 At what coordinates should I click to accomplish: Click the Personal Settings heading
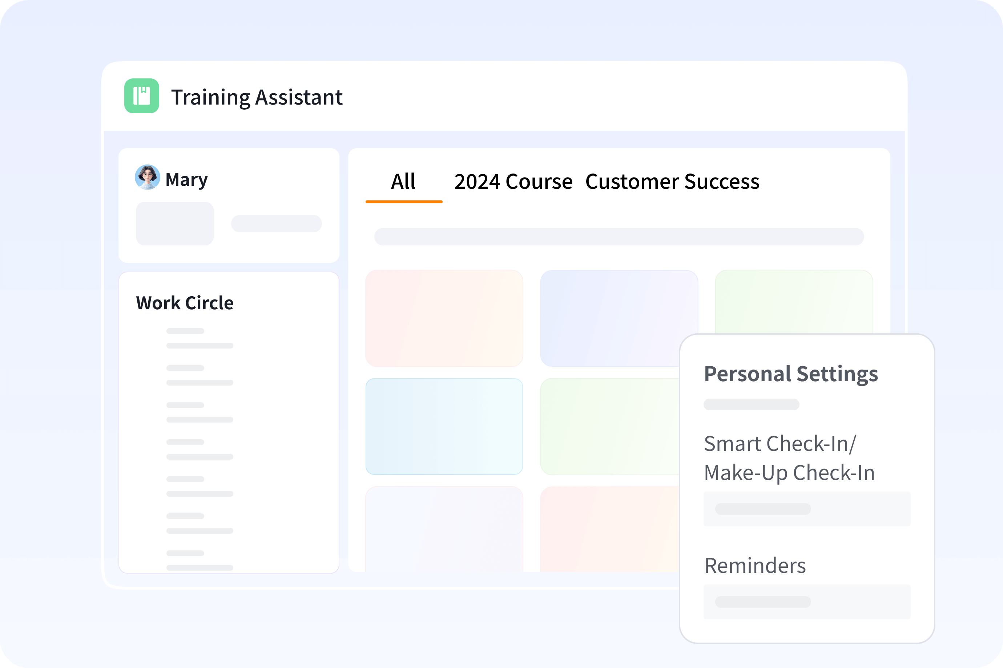pyautogui.click(x=791, y=374)
